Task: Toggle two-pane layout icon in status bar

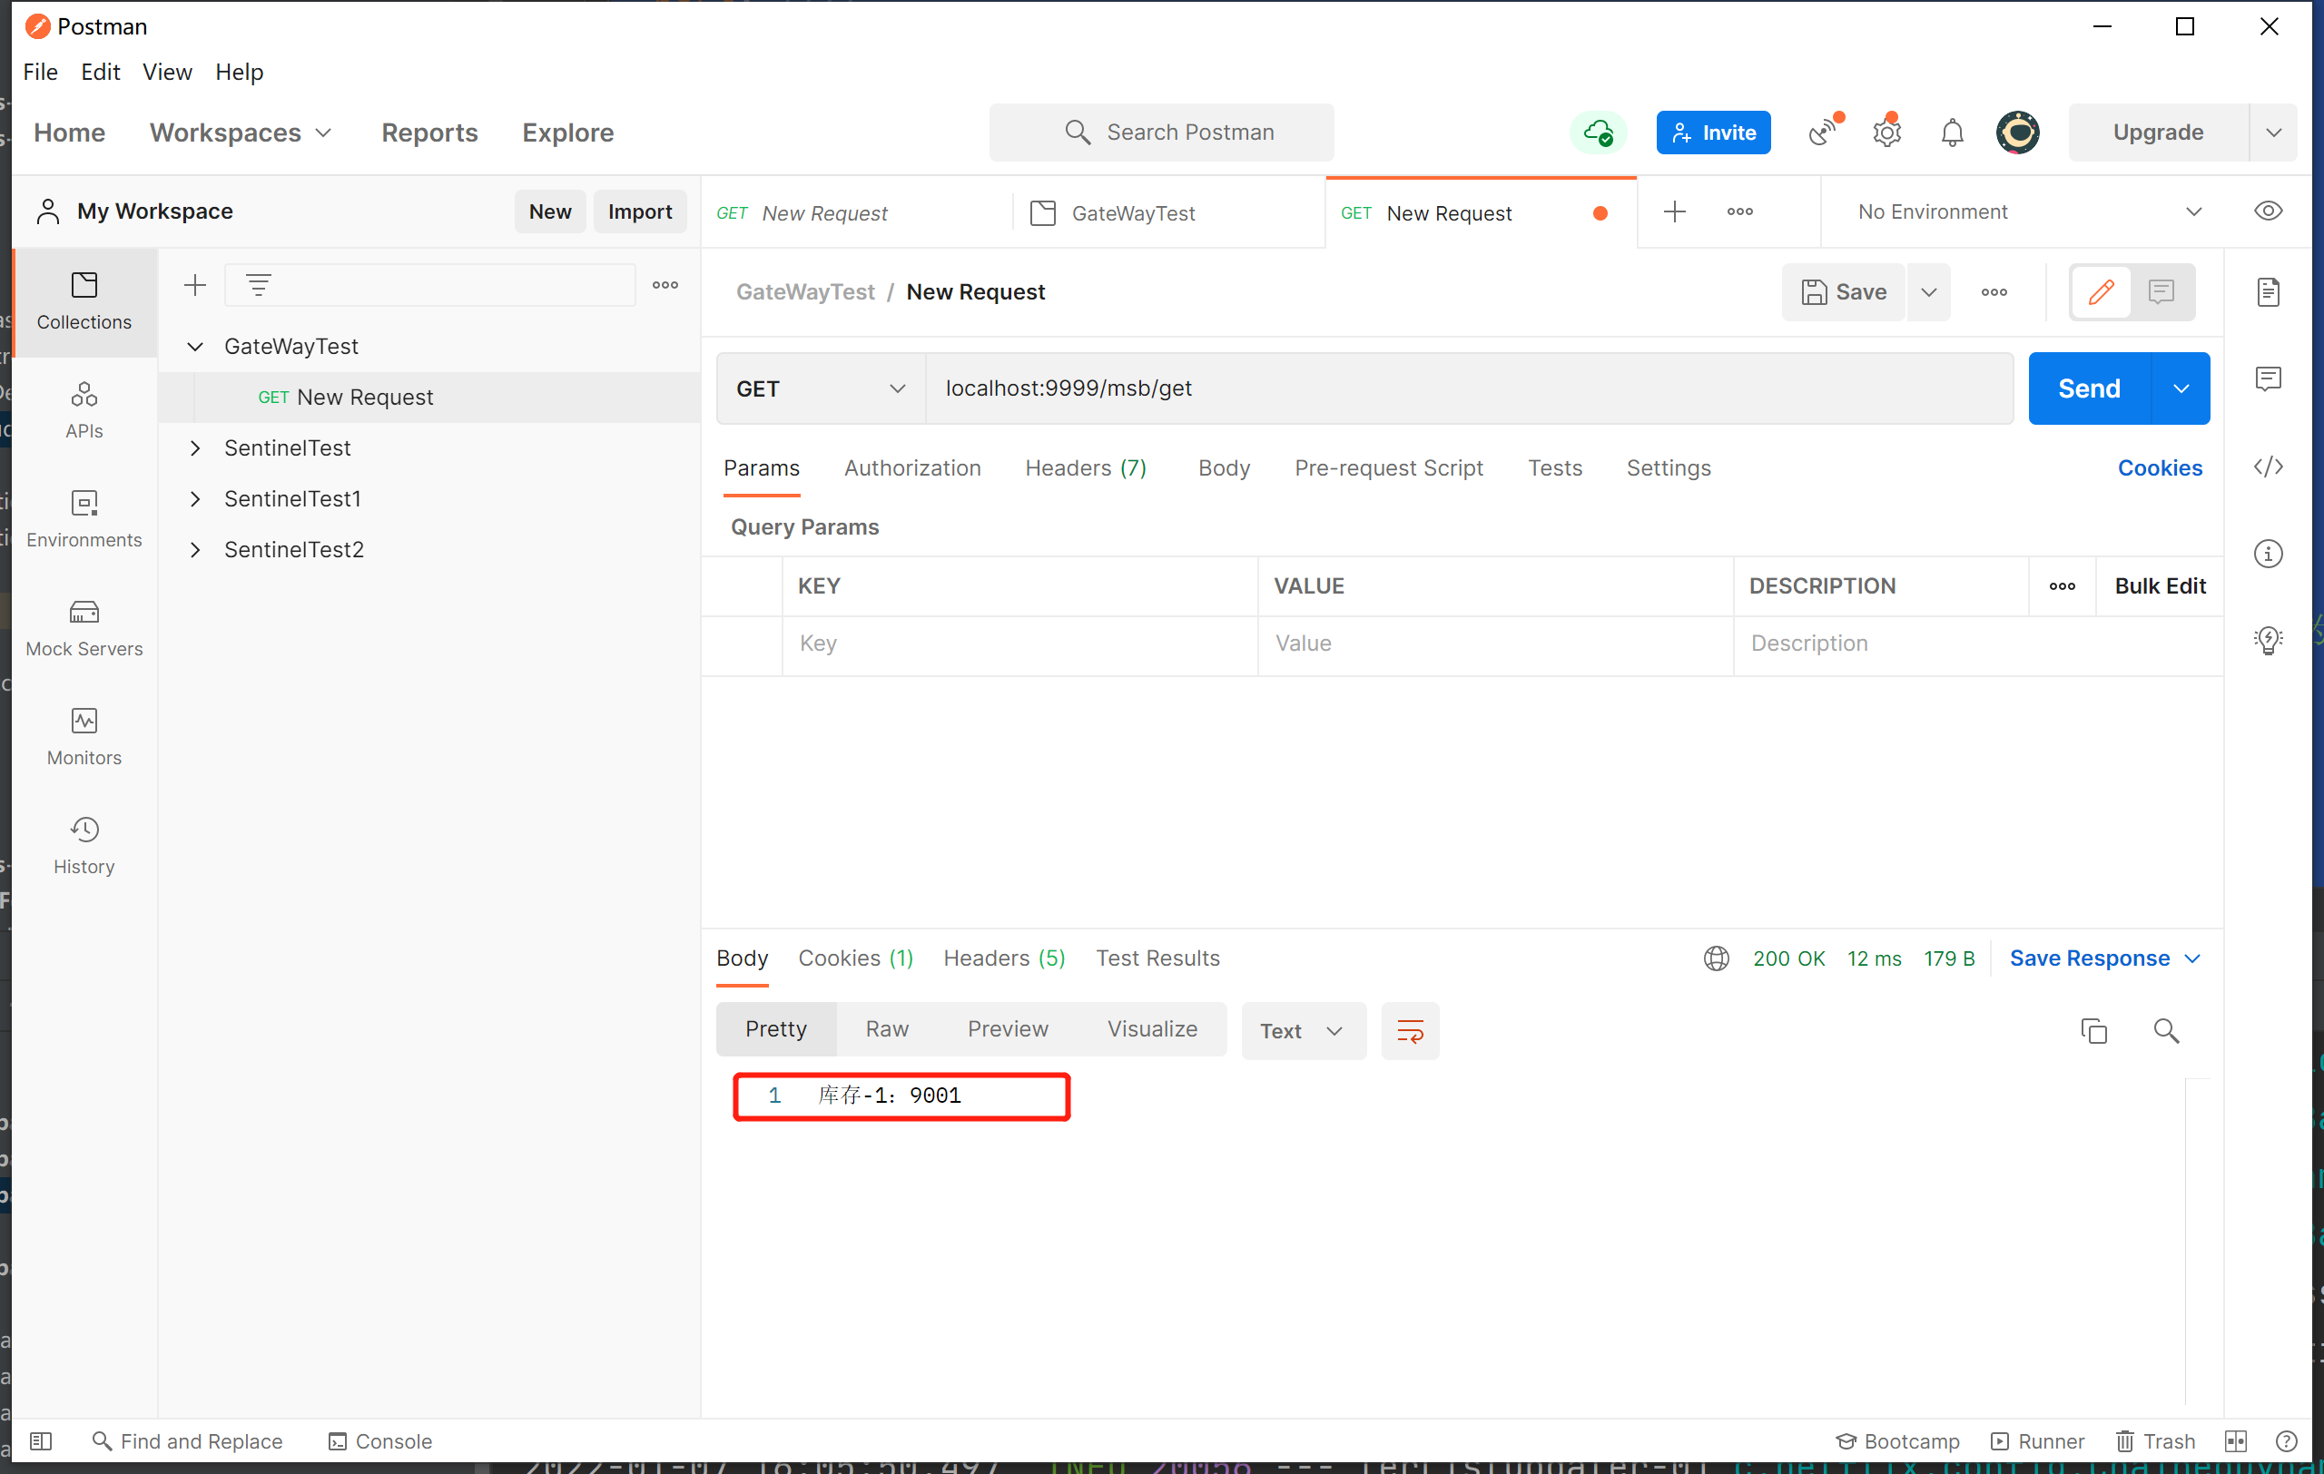Action: pos(2236,1441)
